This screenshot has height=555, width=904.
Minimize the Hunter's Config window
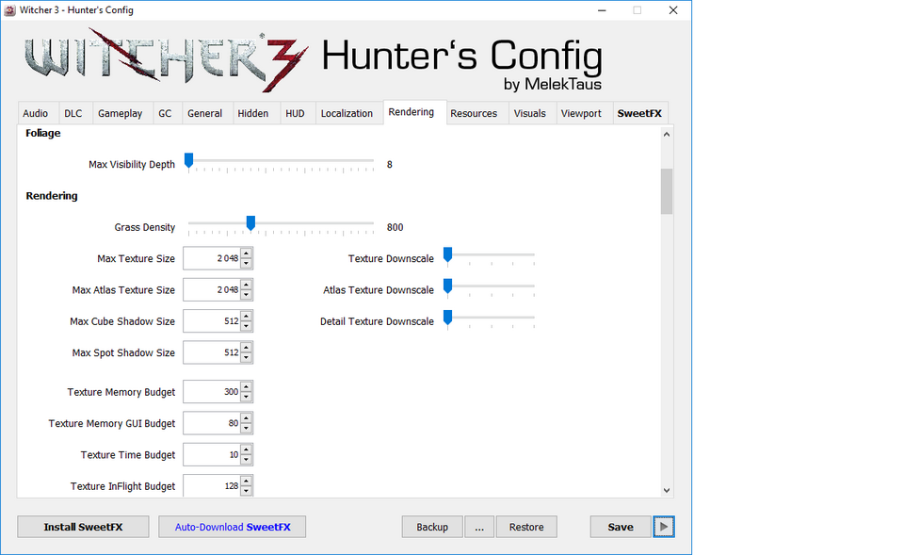[x=602, y=9]
